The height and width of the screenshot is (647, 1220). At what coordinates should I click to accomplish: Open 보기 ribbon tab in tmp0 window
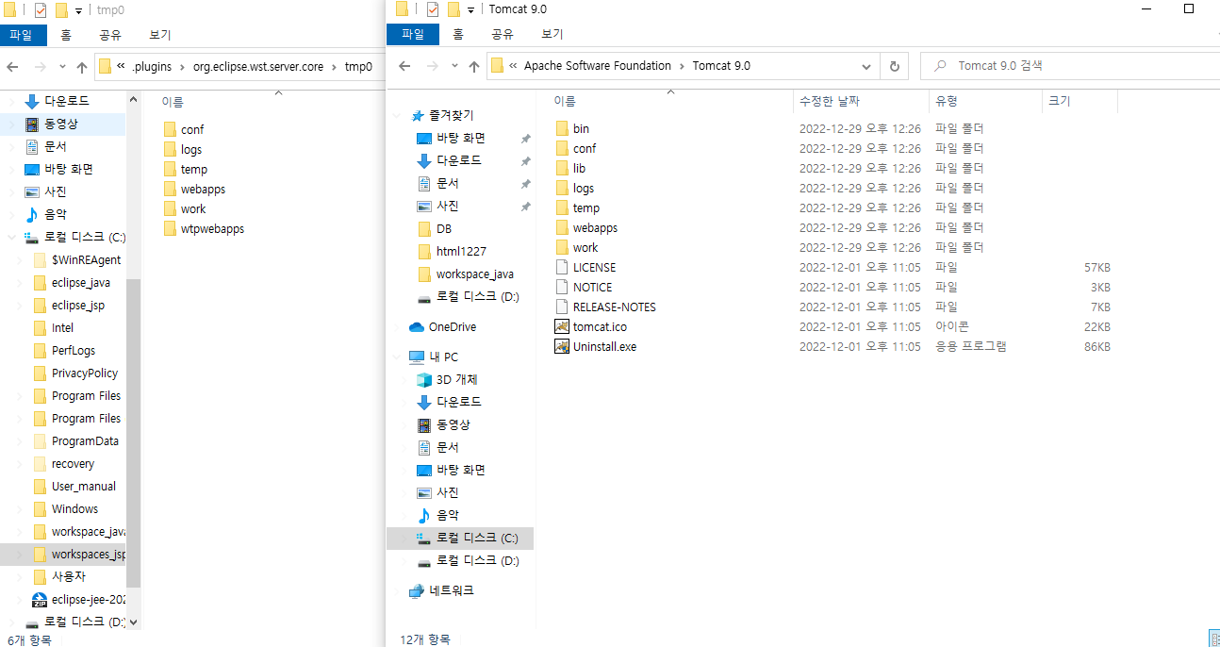coord(160,35)
